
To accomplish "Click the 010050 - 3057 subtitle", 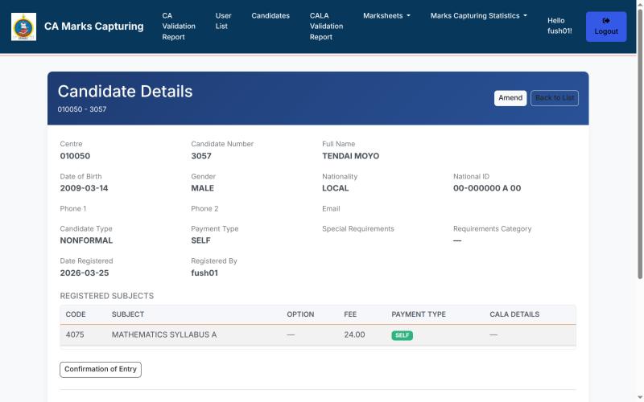I will tap(82, 109).
